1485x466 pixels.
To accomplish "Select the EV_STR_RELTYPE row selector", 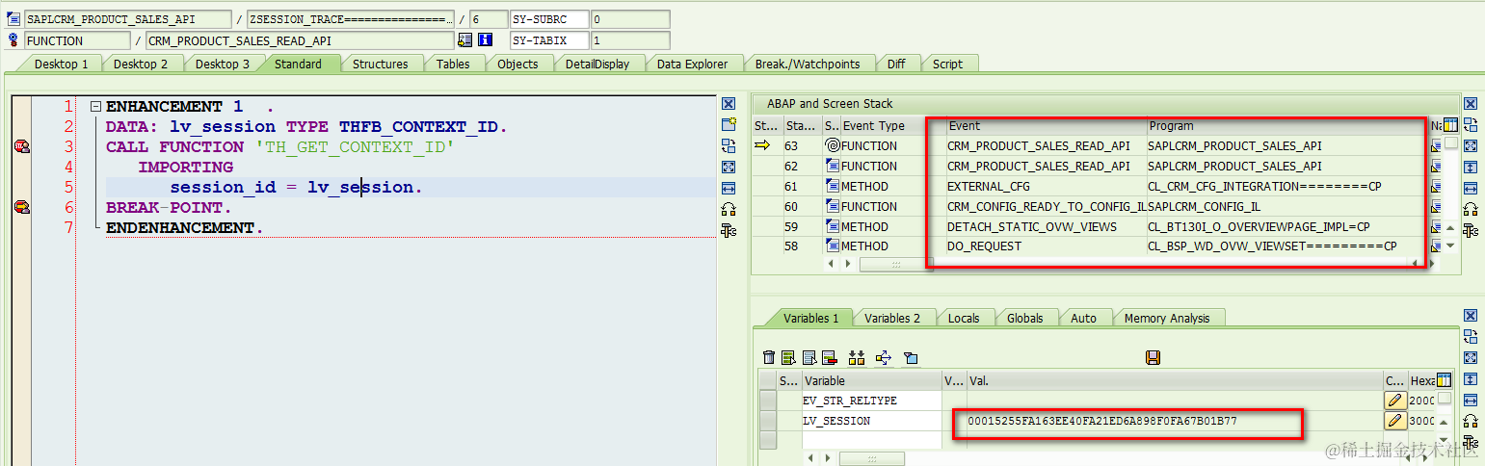I will coord(768,401).
